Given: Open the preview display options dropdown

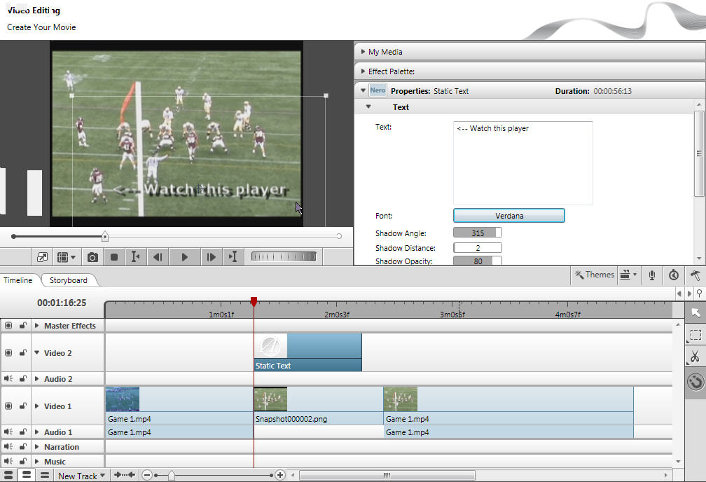Looking at the screenshot, I should [66, 257].
